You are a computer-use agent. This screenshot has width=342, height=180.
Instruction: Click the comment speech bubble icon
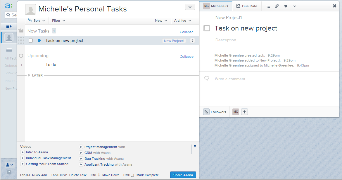click(207, 78)
